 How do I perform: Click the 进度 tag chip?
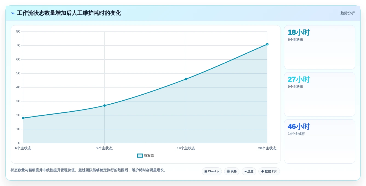click(x=249, y=172)
